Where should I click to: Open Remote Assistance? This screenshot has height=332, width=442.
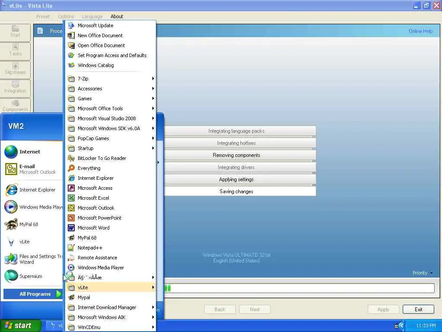(x=110, y=258)
